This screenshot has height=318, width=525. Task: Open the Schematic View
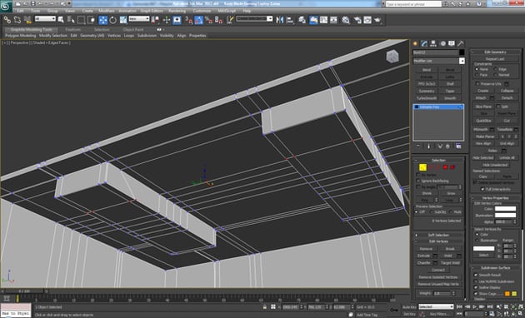click(x=334, y=20)
